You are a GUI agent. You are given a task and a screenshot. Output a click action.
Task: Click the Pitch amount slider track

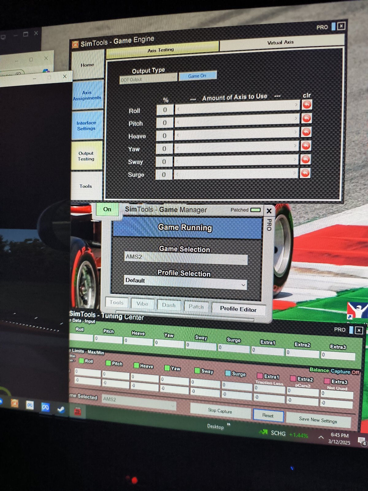click(x=237, y=120)
